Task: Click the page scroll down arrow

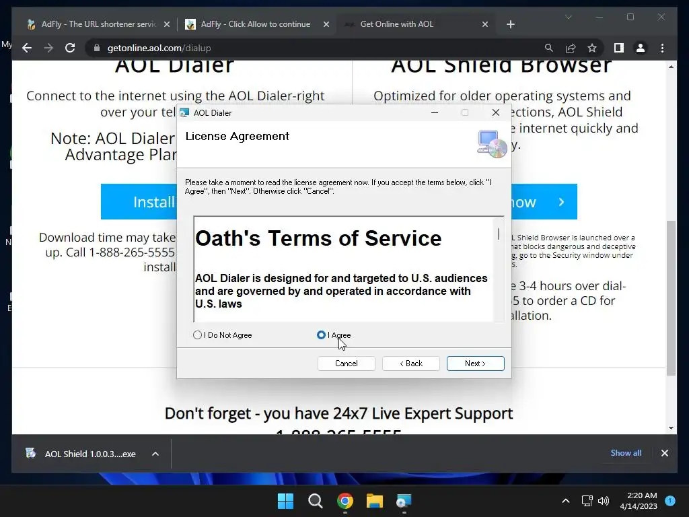Action: click(671, 427)
